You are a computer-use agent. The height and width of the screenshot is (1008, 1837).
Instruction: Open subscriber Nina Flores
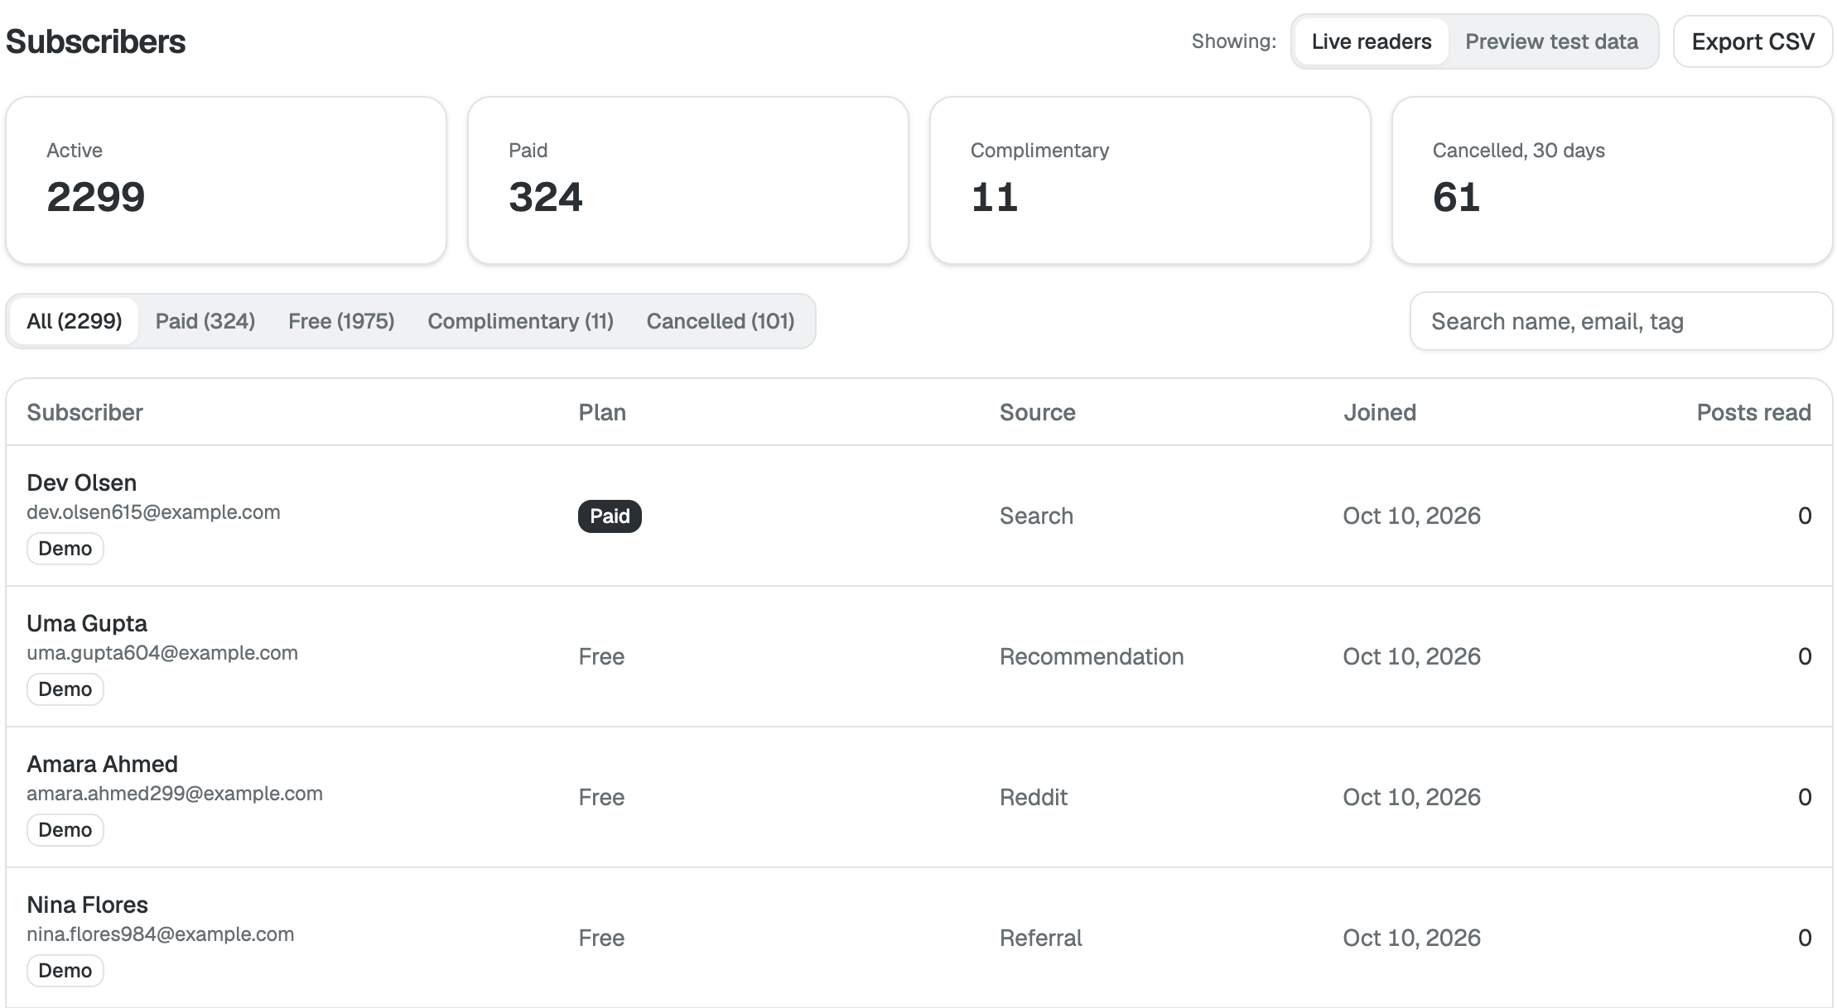87,905
